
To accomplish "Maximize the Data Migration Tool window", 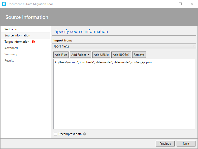I will (180, 4).
